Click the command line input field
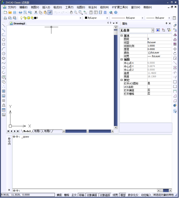This screenshot has width=179, height=198. pos(85,191)
